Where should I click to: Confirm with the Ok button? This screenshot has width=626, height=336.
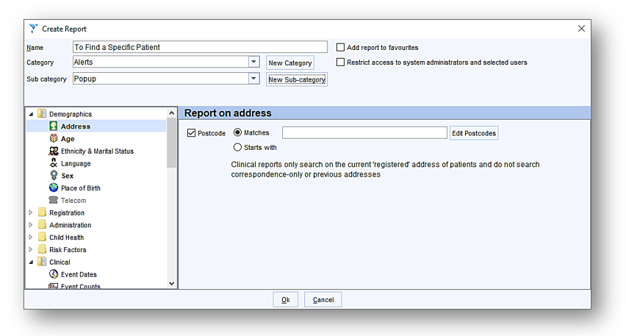pyautogui.click(x=286, y=300)
